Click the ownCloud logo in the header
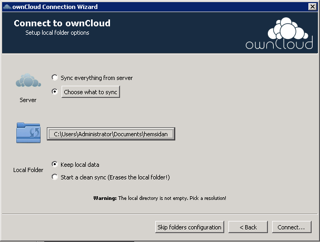The image size is (320, 242). tap(279, 34)
